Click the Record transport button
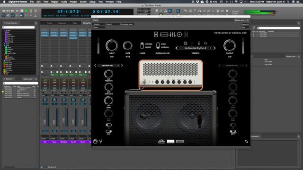This screenshot has width=303, height=170. (x=36, y=11)
